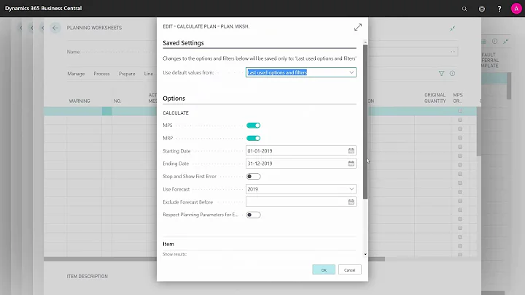525x295 pixels.
Task: Click the dialog vertical scrollbar thumb
Action: coord(365,122)
